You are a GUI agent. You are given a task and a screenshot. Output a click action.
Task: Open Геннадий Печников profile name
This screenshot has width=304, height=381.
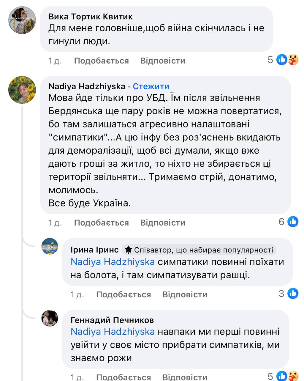point(112,320)
